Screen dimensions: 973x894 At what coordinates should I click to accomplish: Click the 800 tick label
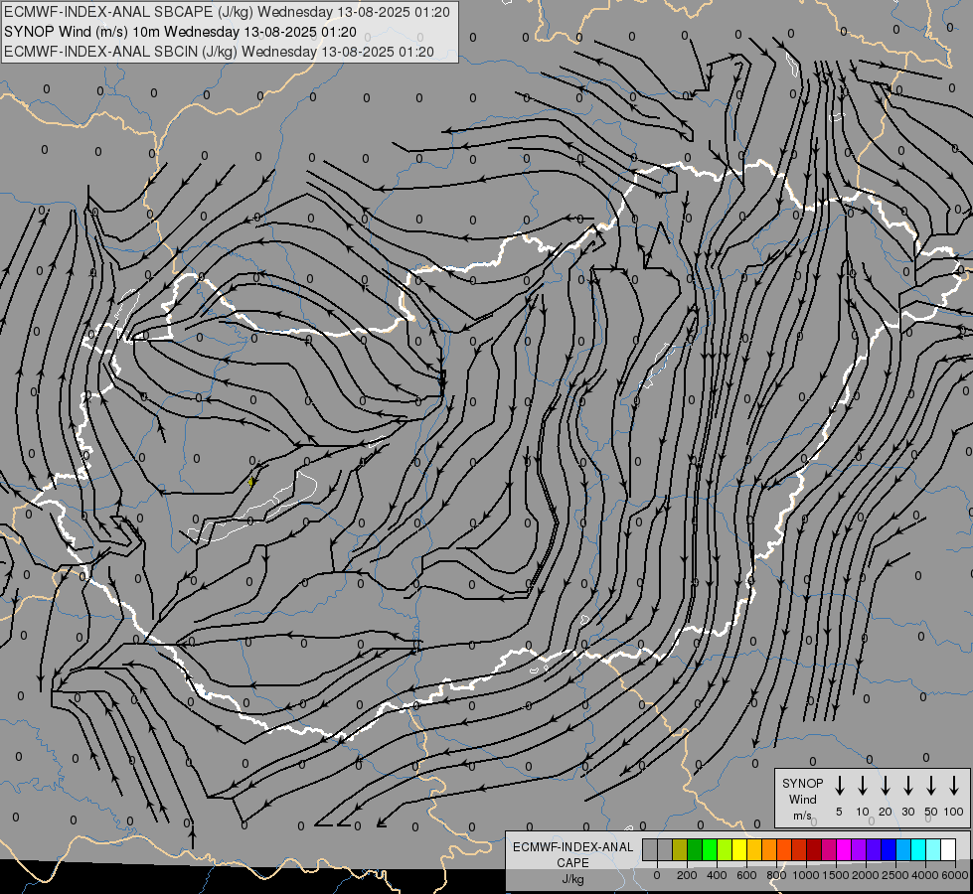[776, 875]
